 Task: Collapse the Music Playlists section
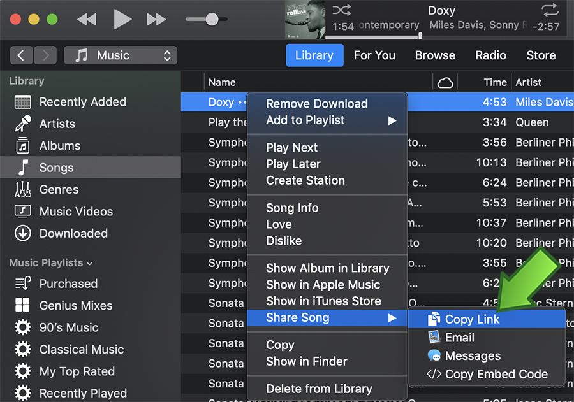(x=90, y=263)
